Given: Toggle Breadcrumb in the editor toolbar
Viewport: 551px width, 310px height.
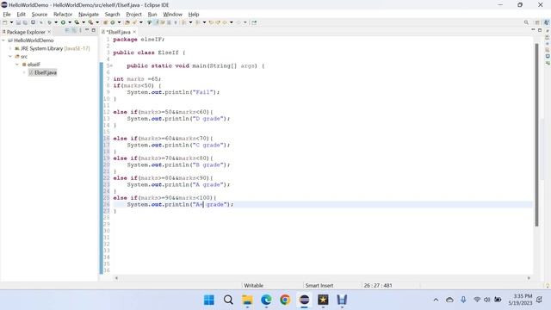Looking at the screenshot, I should click(x=149, y=22).
